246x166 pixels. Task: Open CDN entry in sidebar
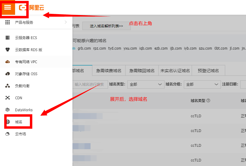36,98
